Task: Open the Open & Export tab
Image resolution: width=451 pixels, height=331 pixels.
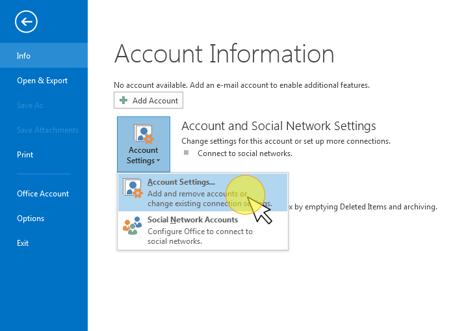Action: pos(44,80)
